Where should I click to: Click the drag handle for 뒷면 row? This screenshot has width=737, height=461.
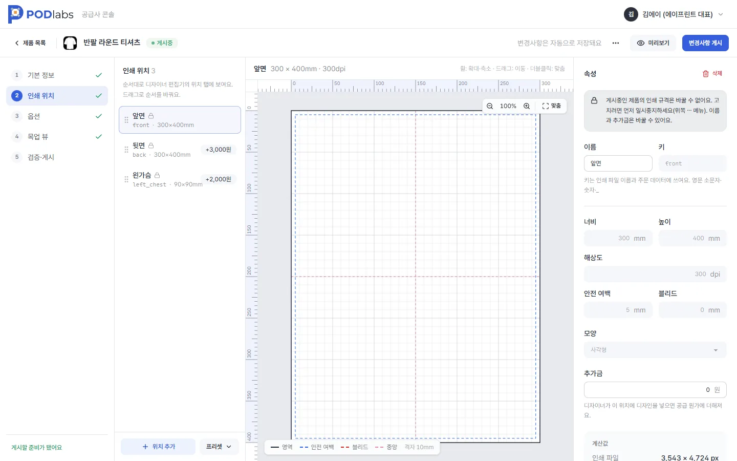[x=126, y=150]
